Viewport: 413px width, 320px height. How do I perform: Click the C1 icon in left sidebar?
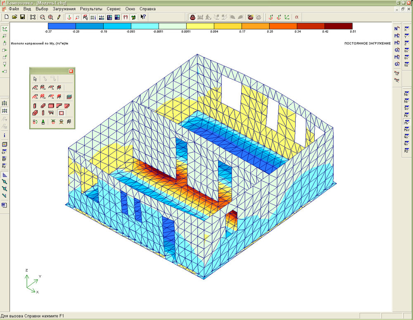[4, 152]
